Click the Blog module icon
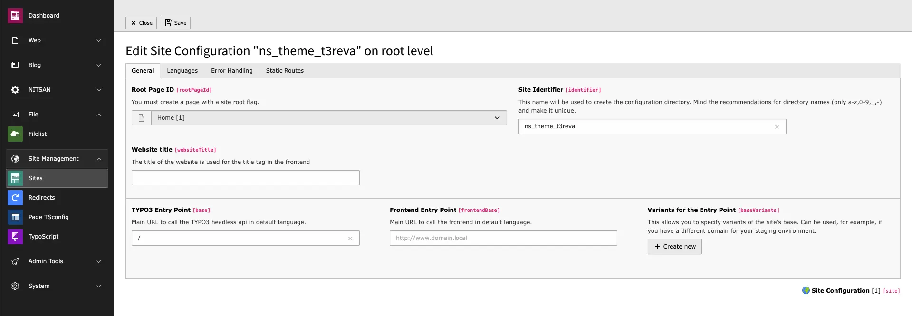912x316 pixels. coord(15,65)
